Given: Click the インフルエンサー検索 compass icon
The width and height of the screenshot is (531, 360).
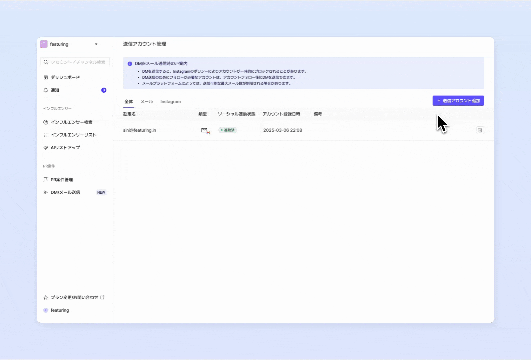Looking at the screenshot, I should tap(46, 122).
